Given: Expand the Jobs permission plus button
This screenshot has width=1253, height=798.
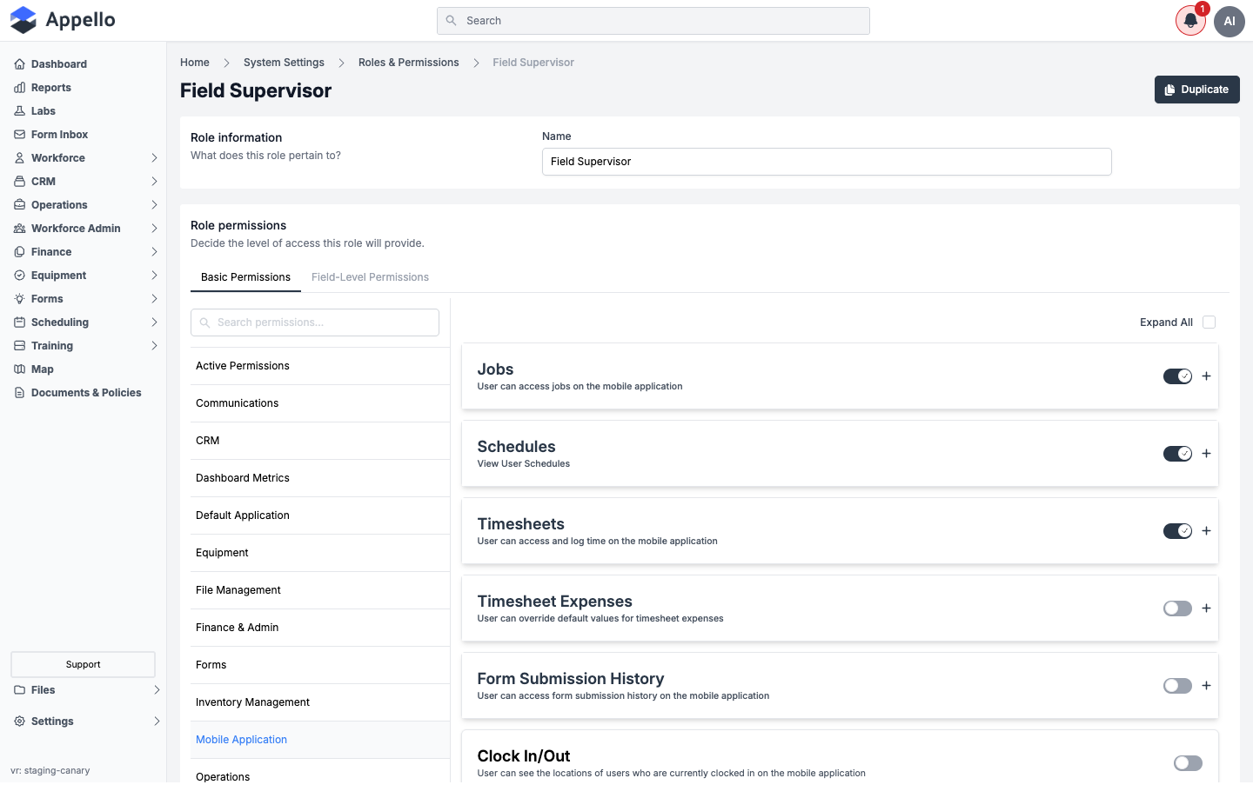Looking at the screenshot, I should tap(1206, 376).
